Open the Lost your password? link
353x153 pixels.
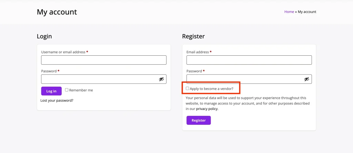click(57, 100)
